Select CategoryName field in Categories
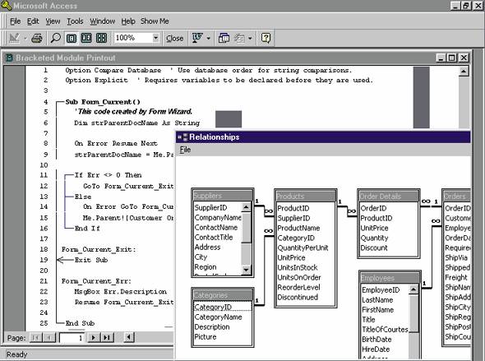485x361 pixels. [x=219, y=317]
